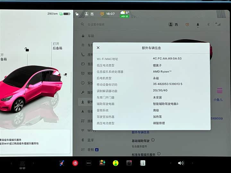The image size is (231, 173).
Task: Tap the AMD Ryzen processor value
Action: 162,71
